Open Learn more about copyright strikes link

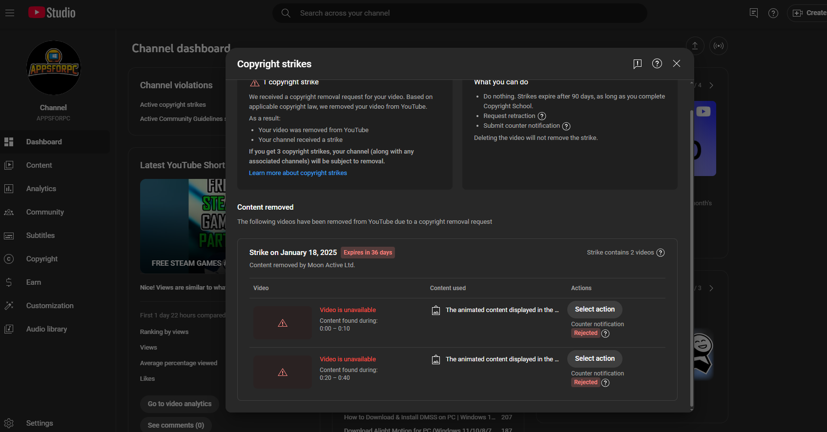click(298, 173)
